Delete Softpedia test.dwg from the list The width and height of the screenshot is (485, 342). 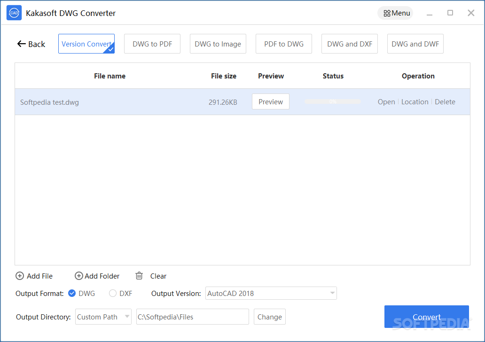[x=445, y=102]
